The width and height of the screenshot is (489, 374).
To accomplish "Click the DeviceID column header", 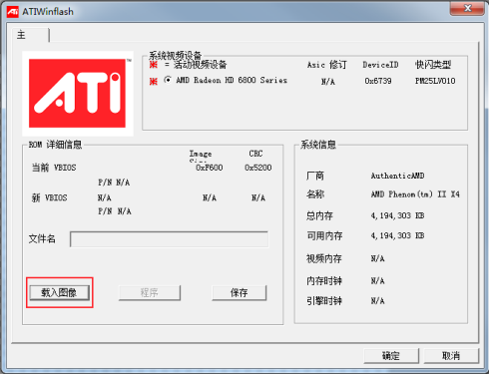I will (x=380, y=65).
